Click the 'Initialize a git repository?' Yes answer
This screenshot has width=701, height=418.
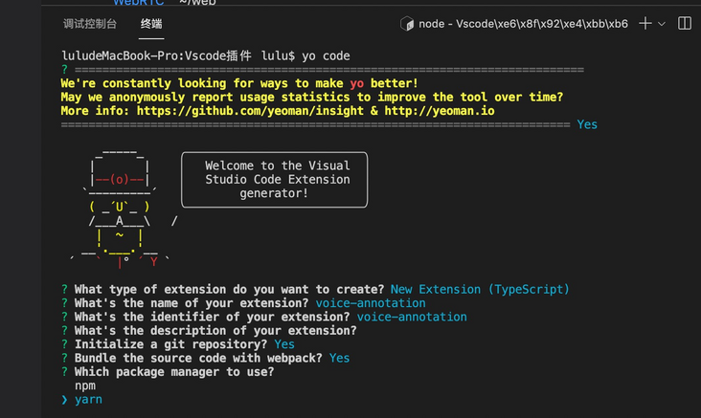click(x=284, y=344)
